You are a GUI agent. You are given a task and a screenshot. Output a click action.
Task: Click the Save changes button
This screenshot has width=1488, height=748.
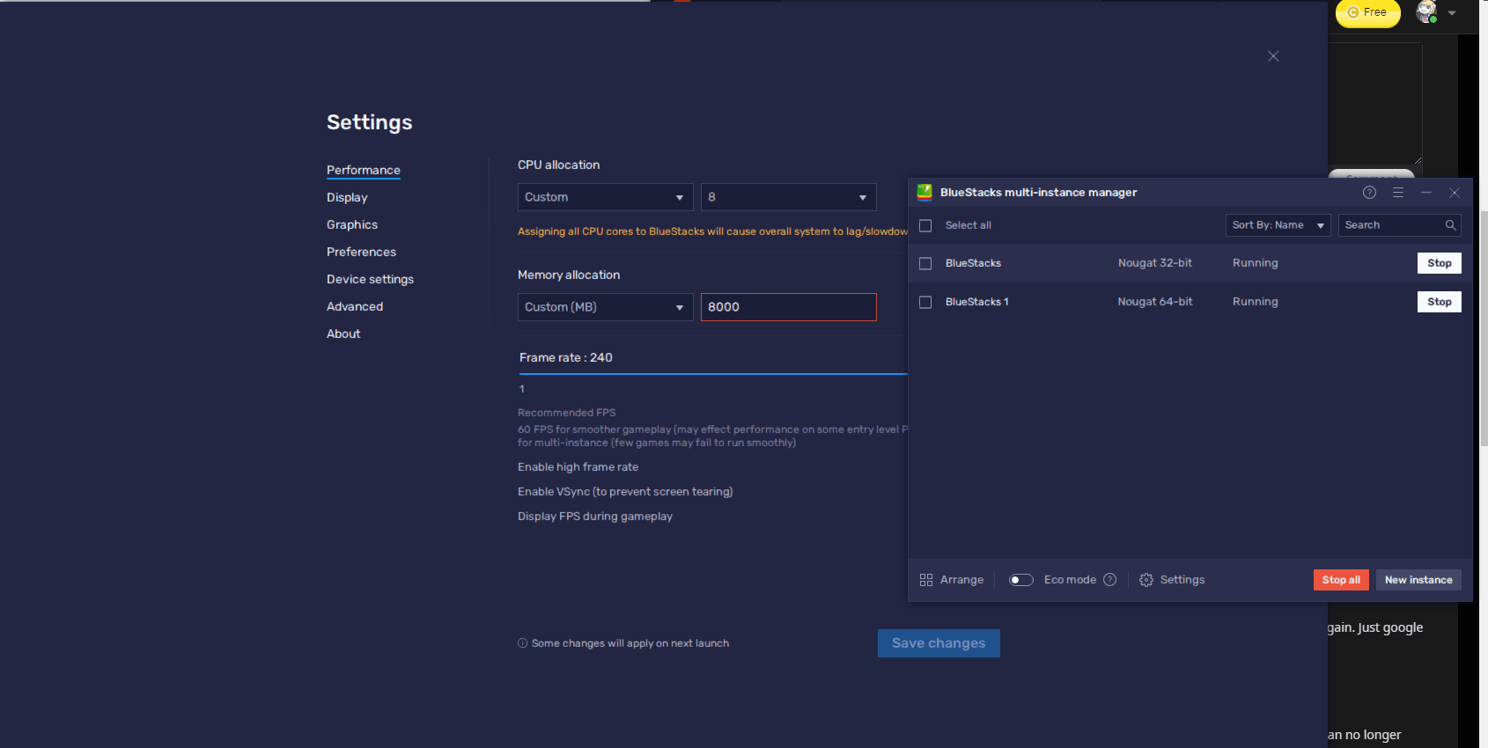pos(939,643)
